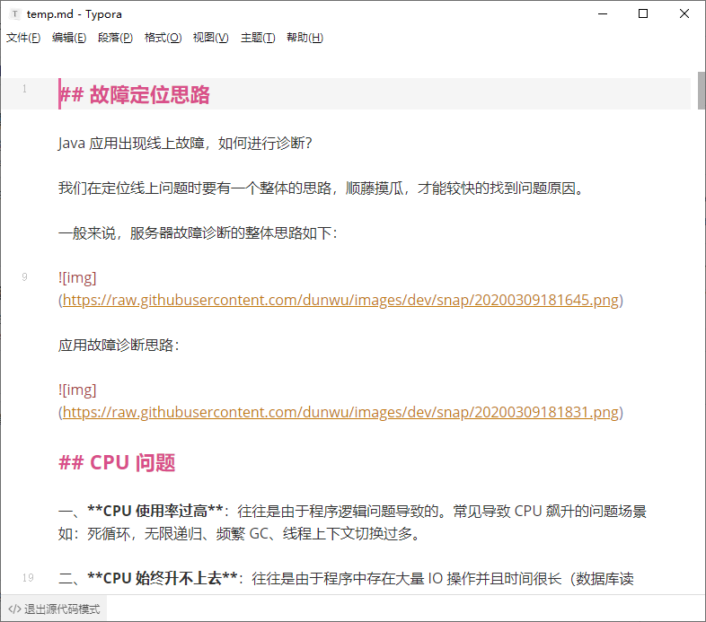
Task: Click 退出源代码模式 button in status bar
Action: 54,609
